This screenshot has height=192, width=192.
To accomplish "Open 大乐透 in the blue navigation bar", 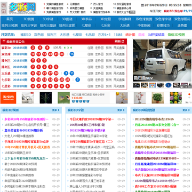I will (x=125, y=26).
